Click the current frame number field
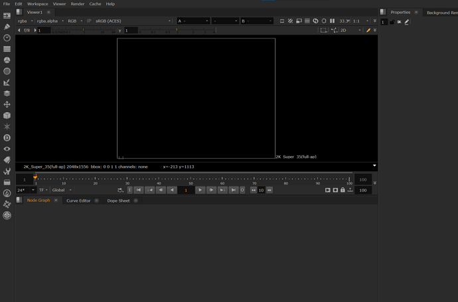This screenshot has width=458, height=302. click(x=186, y=190)
